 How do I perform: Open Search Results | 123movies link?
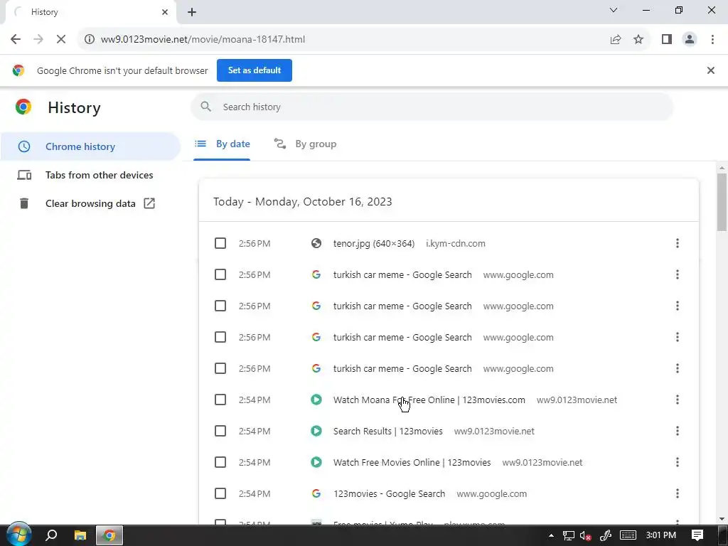(387, 431)
